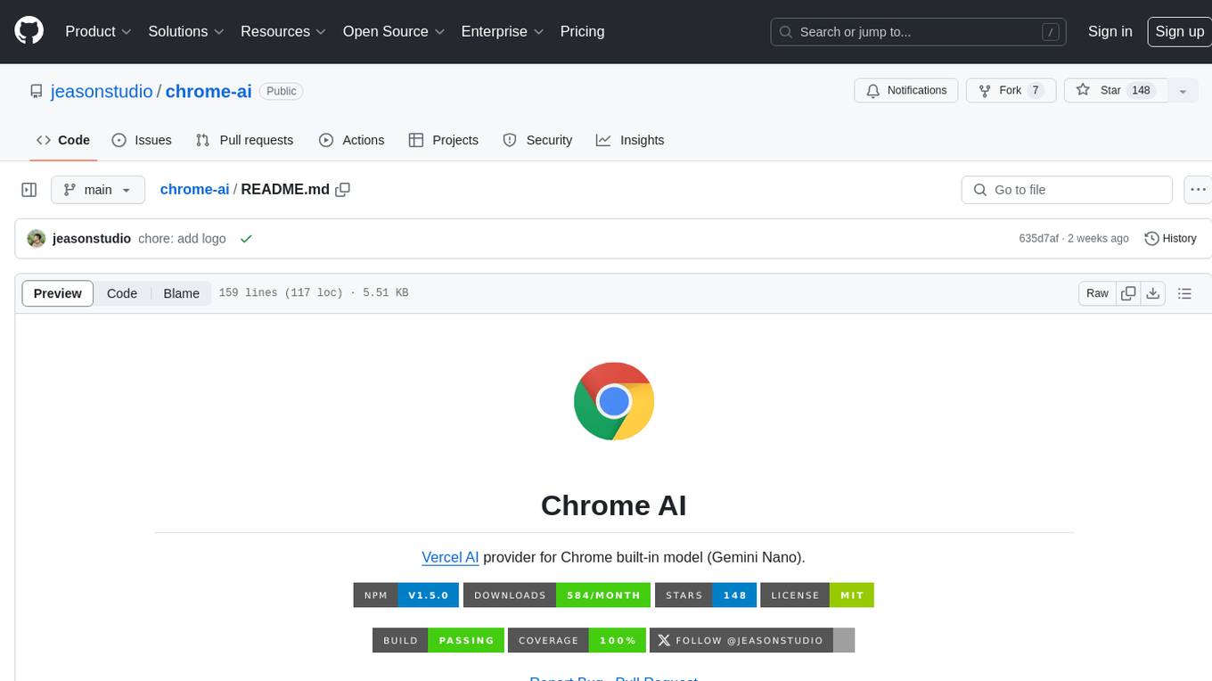Click the License MIT badge
The image size is (1212, 681).
tap(817, 595)
